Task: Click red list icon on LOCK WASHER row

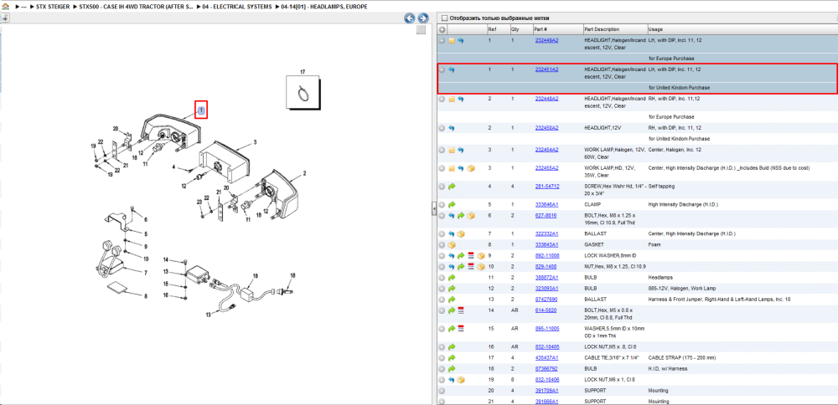Action: pyautogui.click(x=471, y=256)
